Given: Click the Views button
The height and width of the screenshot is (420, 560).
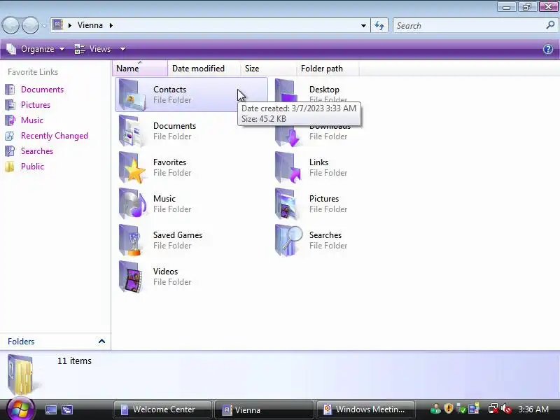Looking at the screenshot, I should click(93, 49).
